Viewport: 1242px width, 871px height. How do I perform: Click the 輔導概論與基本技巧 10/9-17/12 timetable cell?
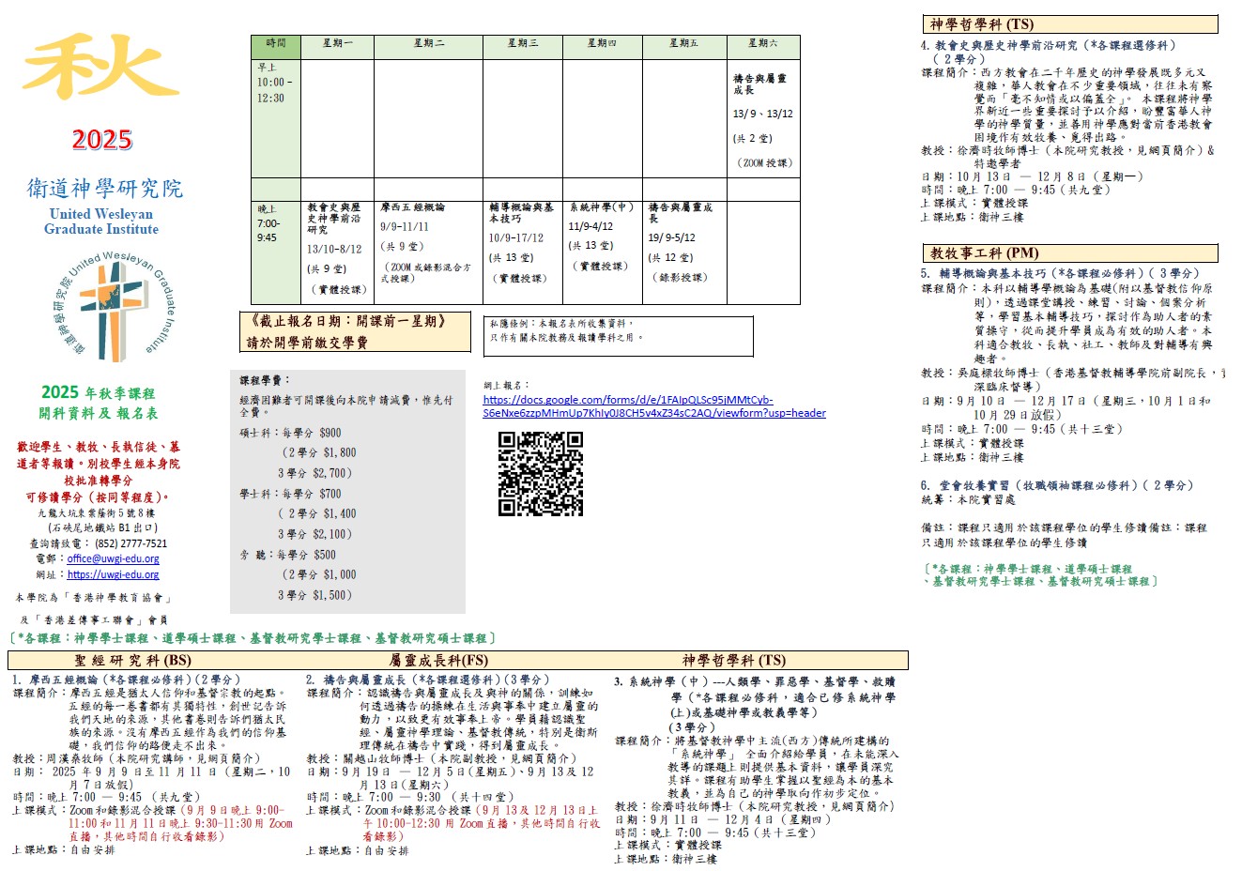(x=523, y=252)
